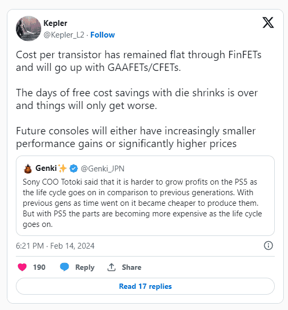Click Genki's verified blue badge
Screen dimensions: 288x310
click(x=73, y=168)
